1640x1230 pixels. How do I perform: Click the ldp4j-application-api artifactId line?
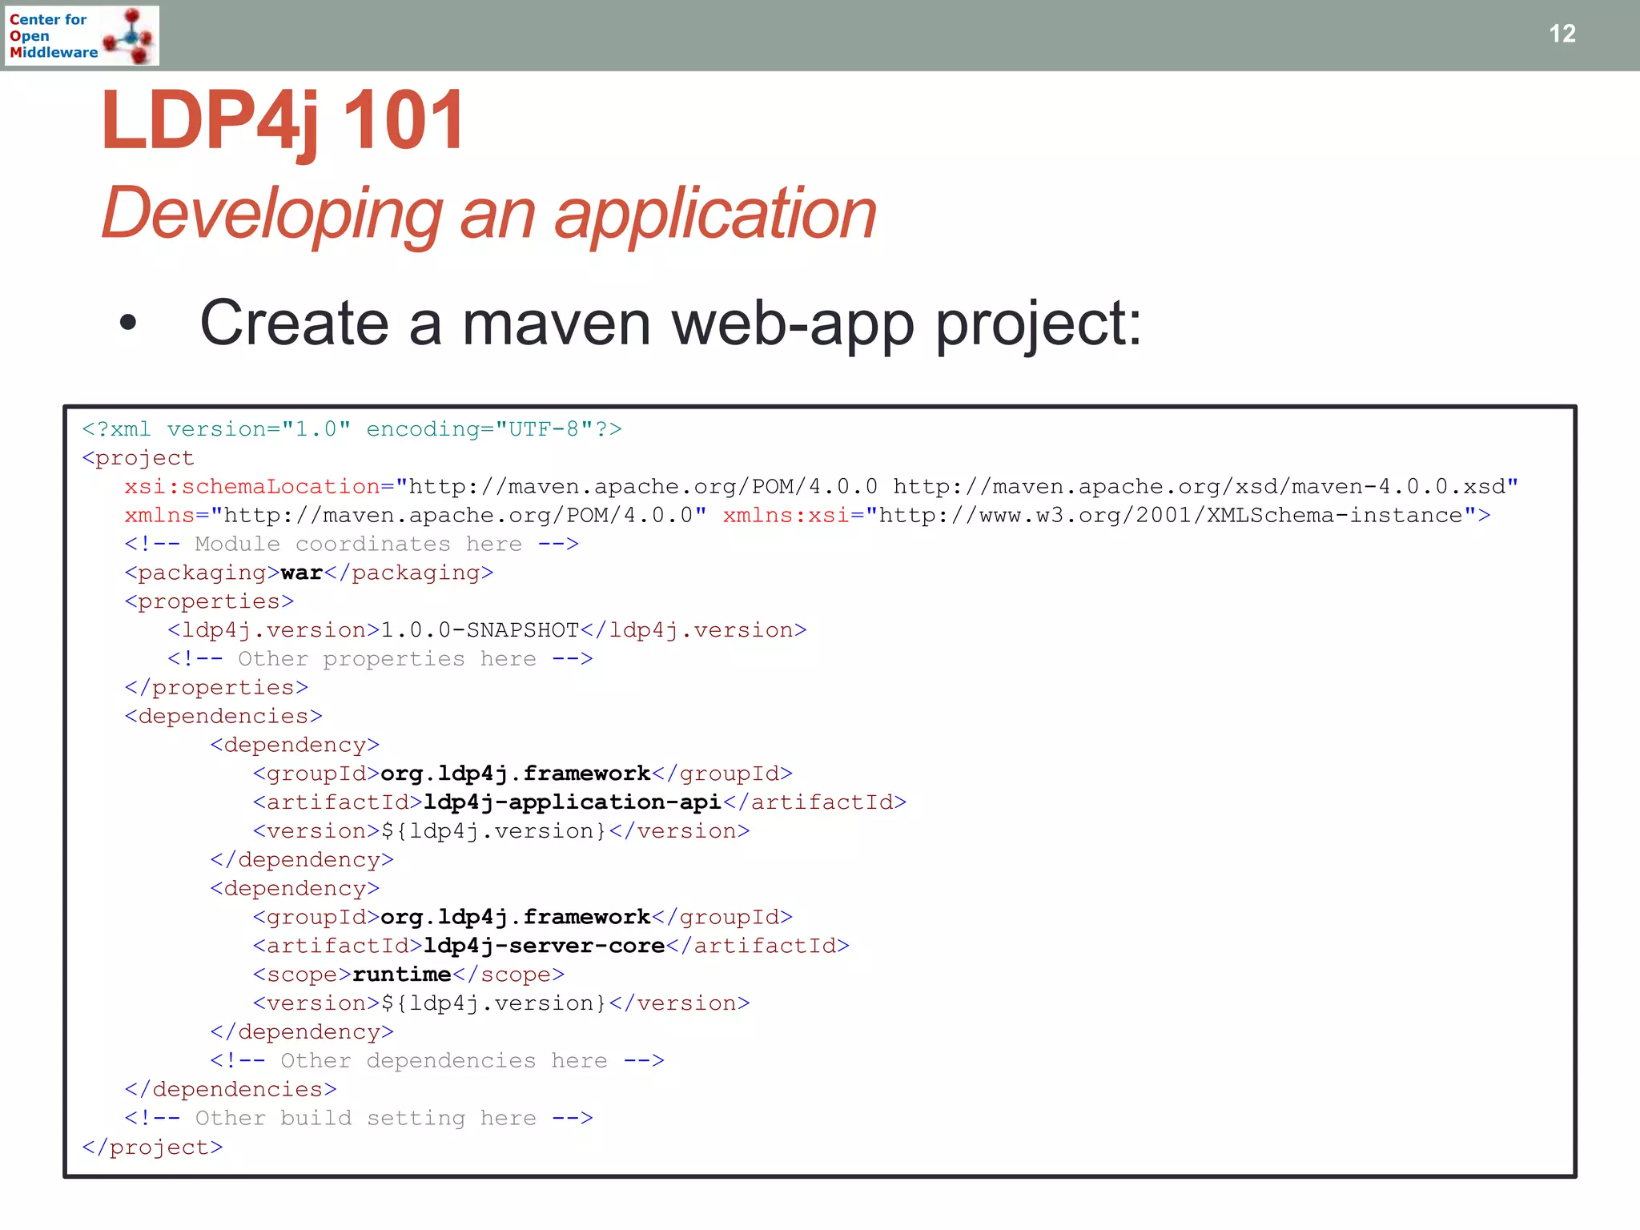pyautogui.click(x=580, y=802)
